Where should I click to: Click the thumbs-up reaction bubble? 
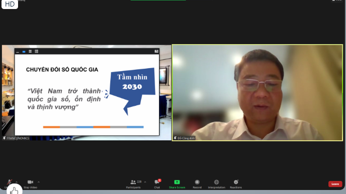[x=15, y=189]
